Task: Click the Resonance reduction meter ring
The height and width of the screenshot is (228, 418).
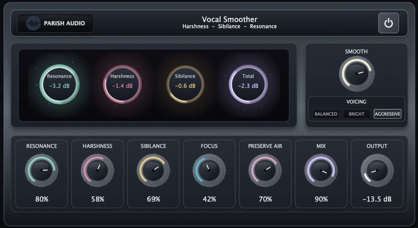Action: 59,84
